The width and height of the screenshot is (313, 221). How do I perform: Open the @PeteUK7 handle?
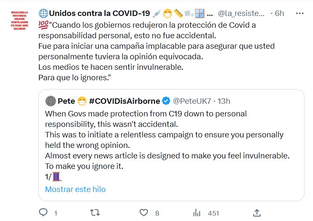tap(191, 101)
